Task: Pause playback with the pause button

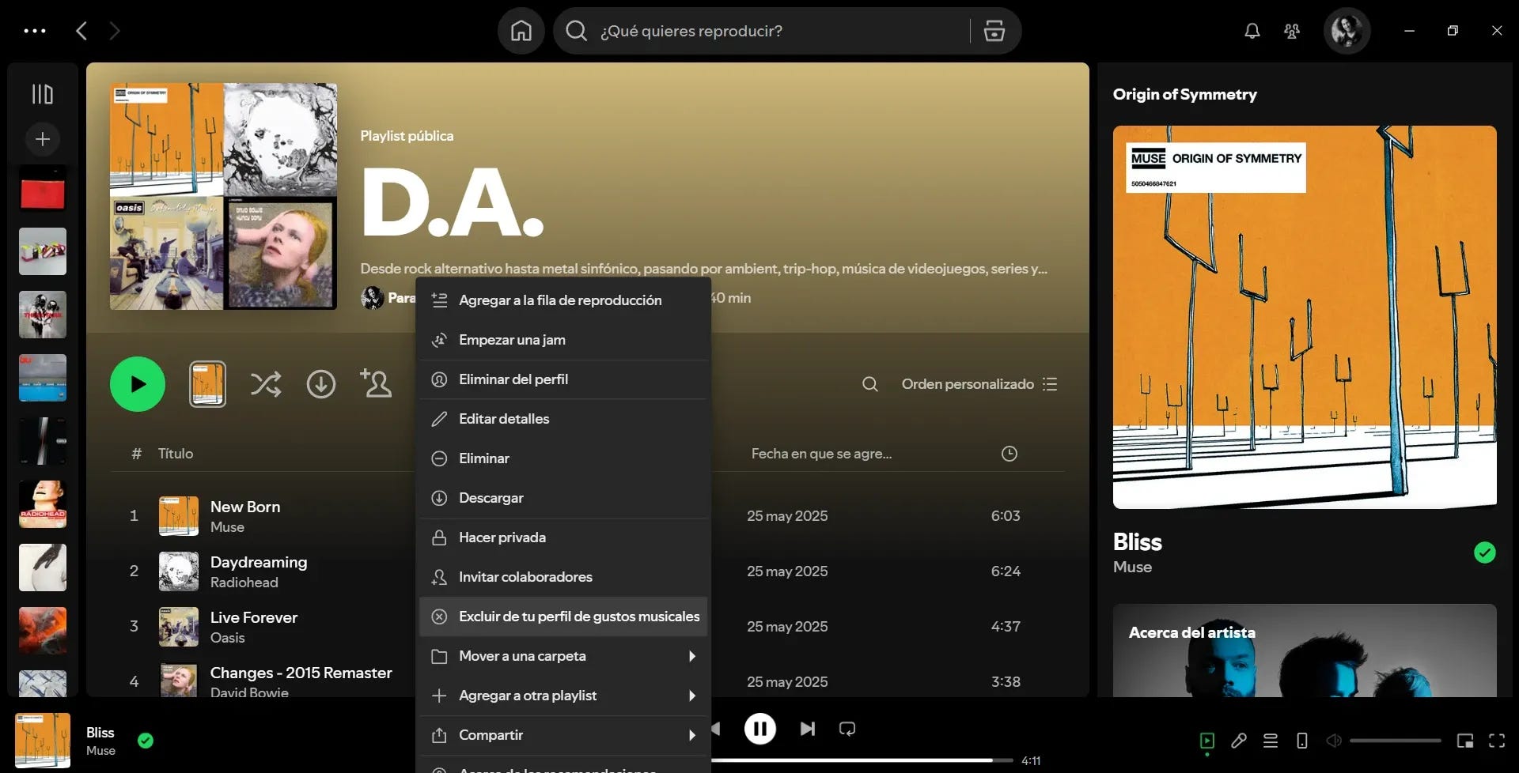Action: coord(759,729)
